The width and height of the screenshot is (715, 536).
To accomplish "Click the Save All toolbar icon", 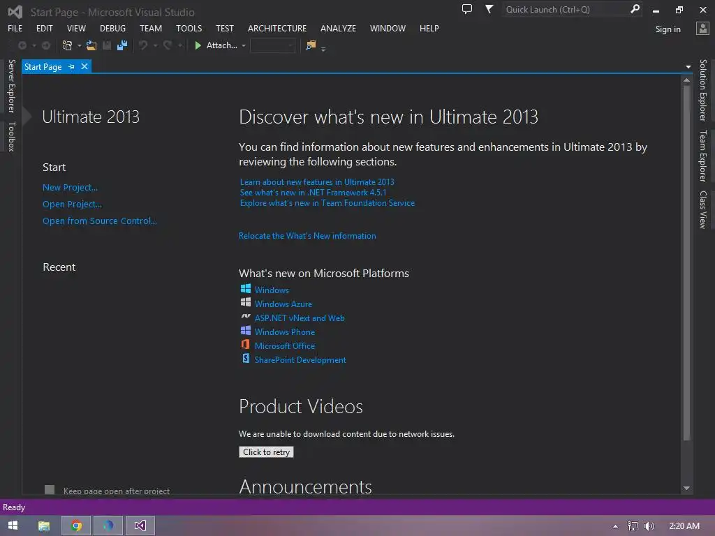I will click(122, 45).
